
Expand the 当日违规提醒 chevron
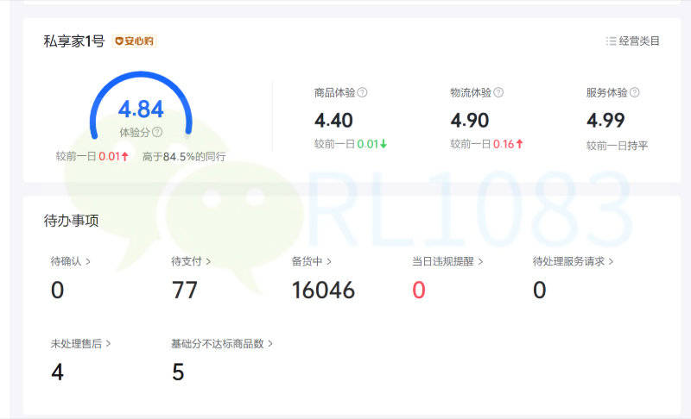480,261
